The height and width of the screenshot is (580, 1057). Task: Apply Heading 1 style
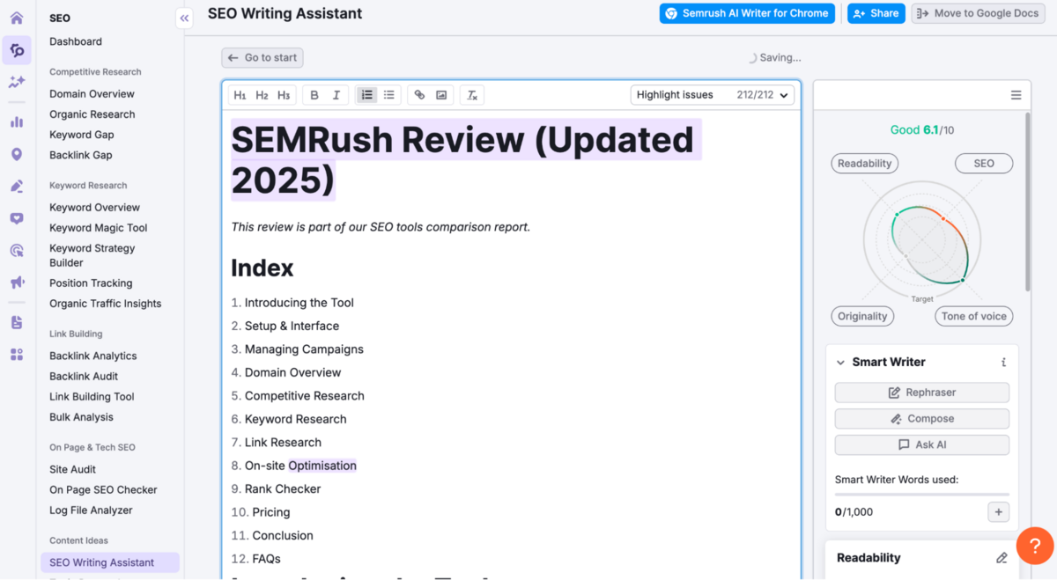pyautogui.click(x=240, y=95)
